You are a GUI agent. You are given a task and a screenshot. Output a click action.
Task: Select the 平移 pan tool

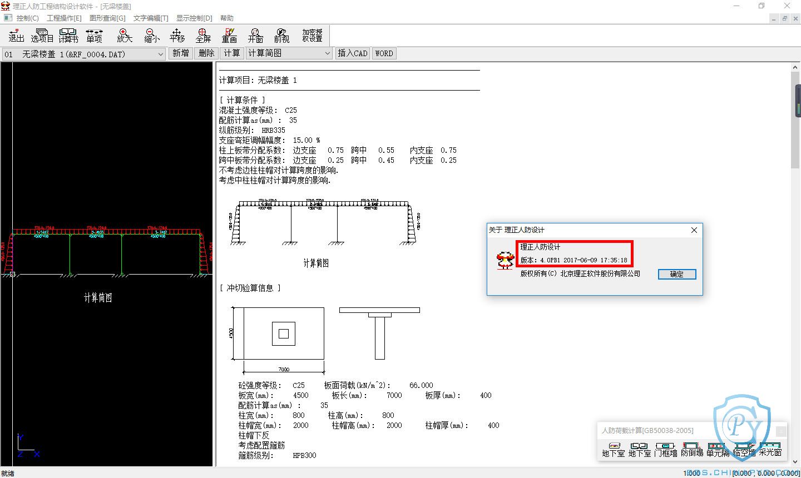(x=177, y=36)
